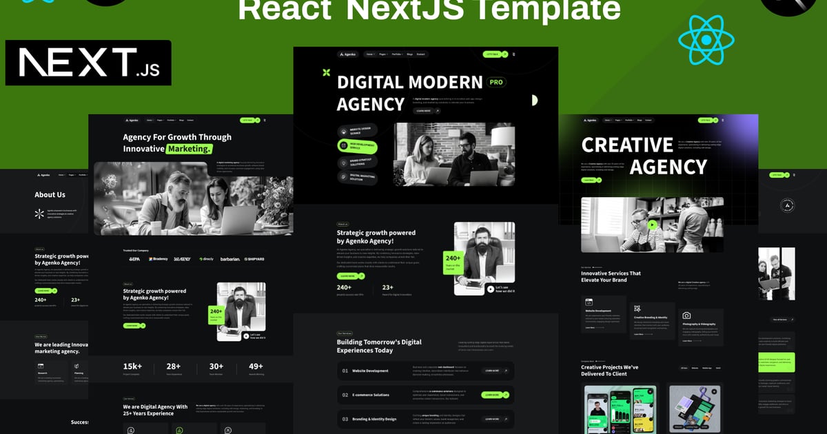Click the green play button on Creative Agency video
This screenshot has height=434, width=827.
pyautogui.click(x=652, y=224)
